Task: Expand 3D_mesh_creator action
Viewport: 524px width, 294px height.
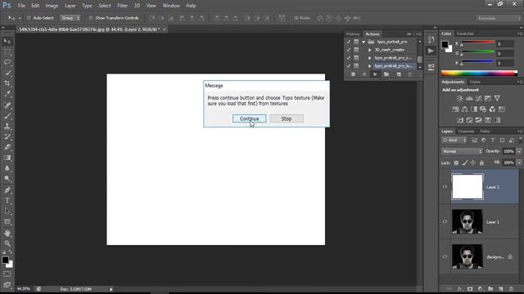Action: tap(369, 50)
